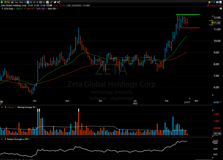223x160 pixels.
Task: Click the 1.5M volume axis label
Action: (216, 114)
